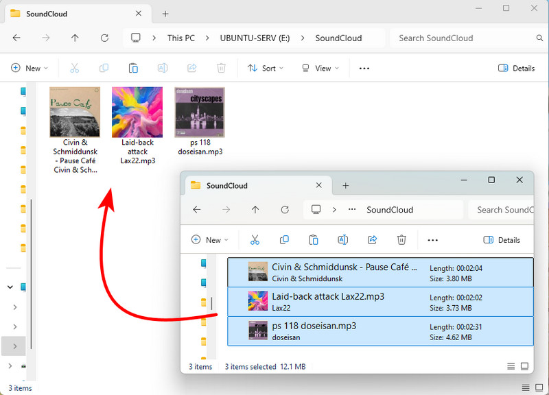Expand chevron after This PC breadcrumb

[x=207, y=38]
